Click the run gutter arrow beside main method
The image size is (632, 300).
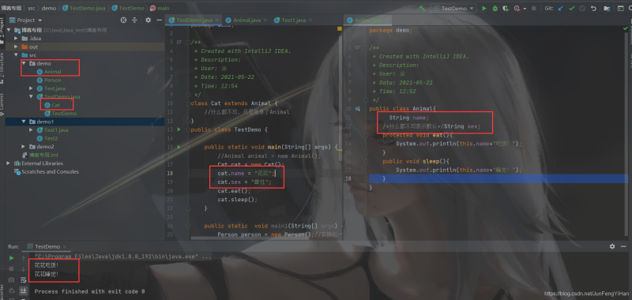[x=179, y=147]
